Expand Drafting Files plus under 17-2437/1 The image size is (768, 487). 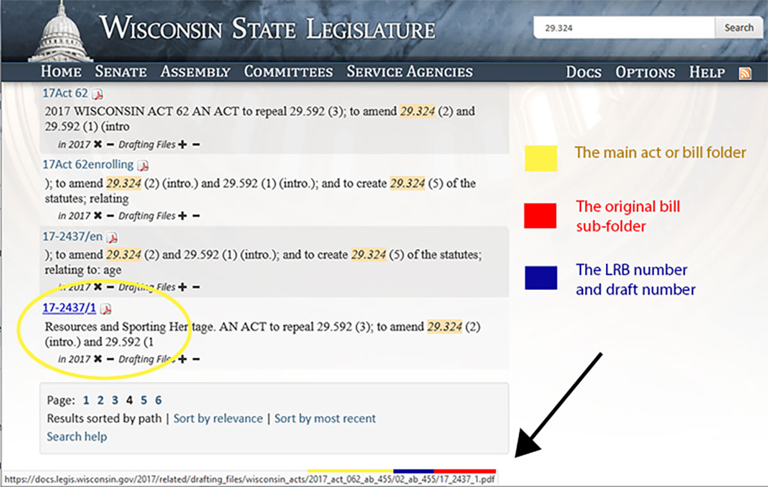coord(183,359)
